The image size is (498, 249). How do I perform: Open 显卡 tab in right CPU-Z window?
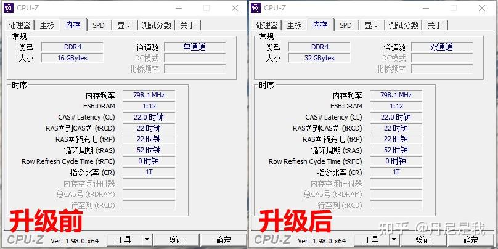(x=372, y=25)
